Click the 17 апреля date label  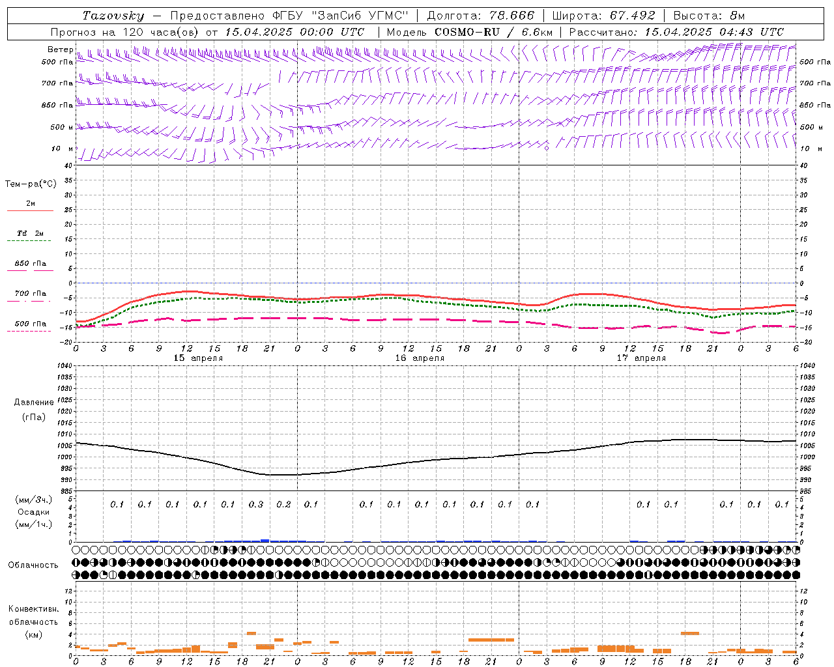[x=641, y=358]
